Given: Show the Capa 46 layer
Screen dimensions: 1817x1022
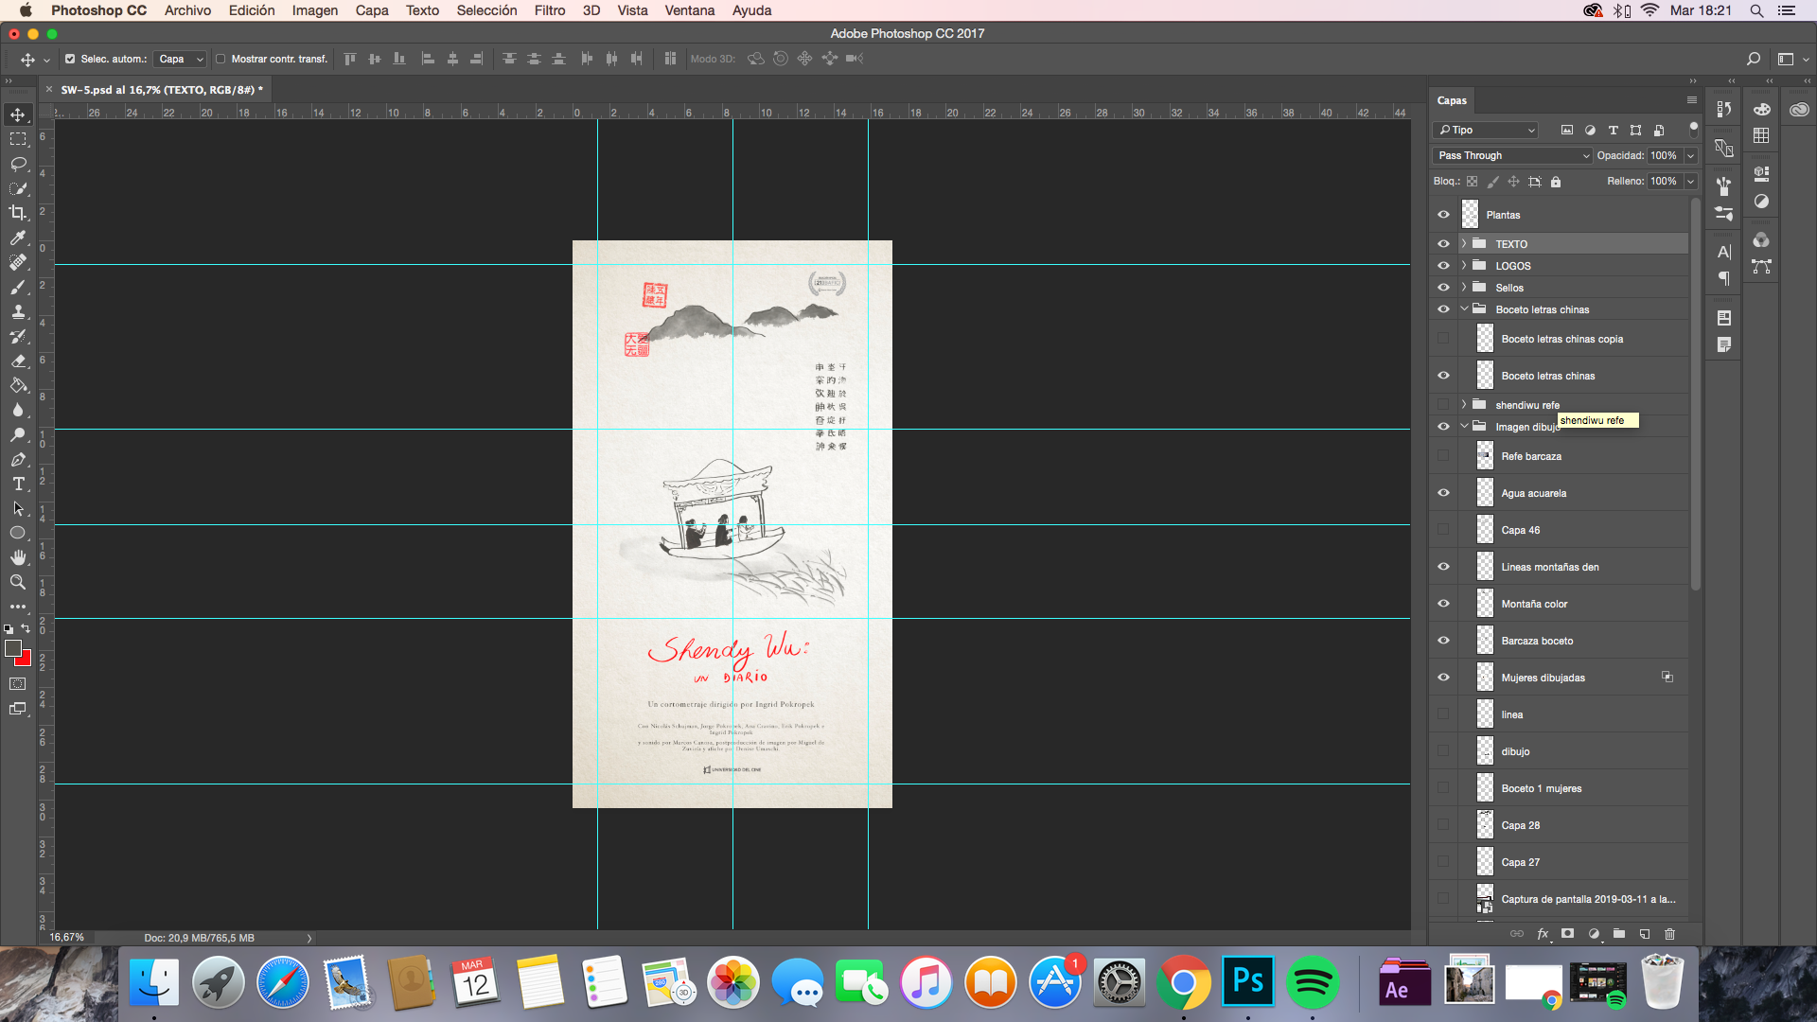Looking at the screenshot, I should [1443, 530].
